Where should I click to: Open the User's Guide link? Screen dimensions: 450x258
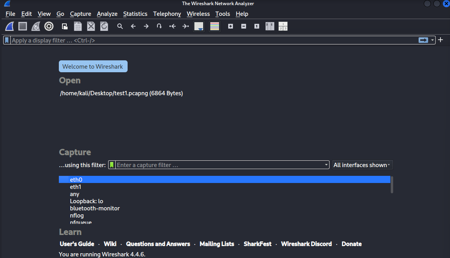[77, 244]
